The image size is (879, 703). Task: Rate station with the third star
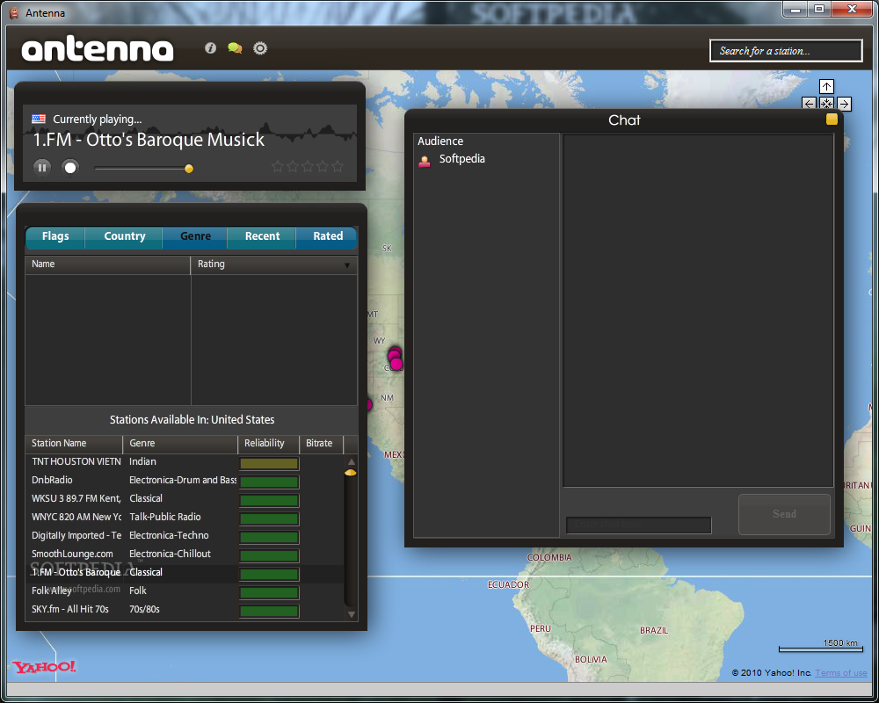[307, 166]
